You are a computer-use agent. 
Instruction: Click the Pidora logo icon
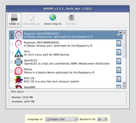point(18,71)
